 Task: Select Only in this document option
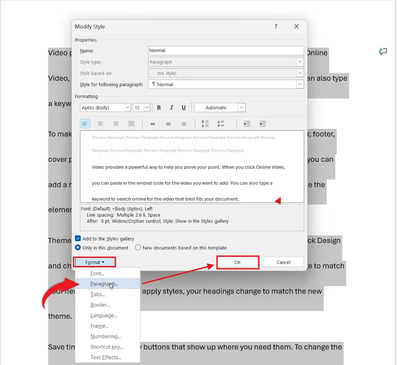click(x=78, y=247)
